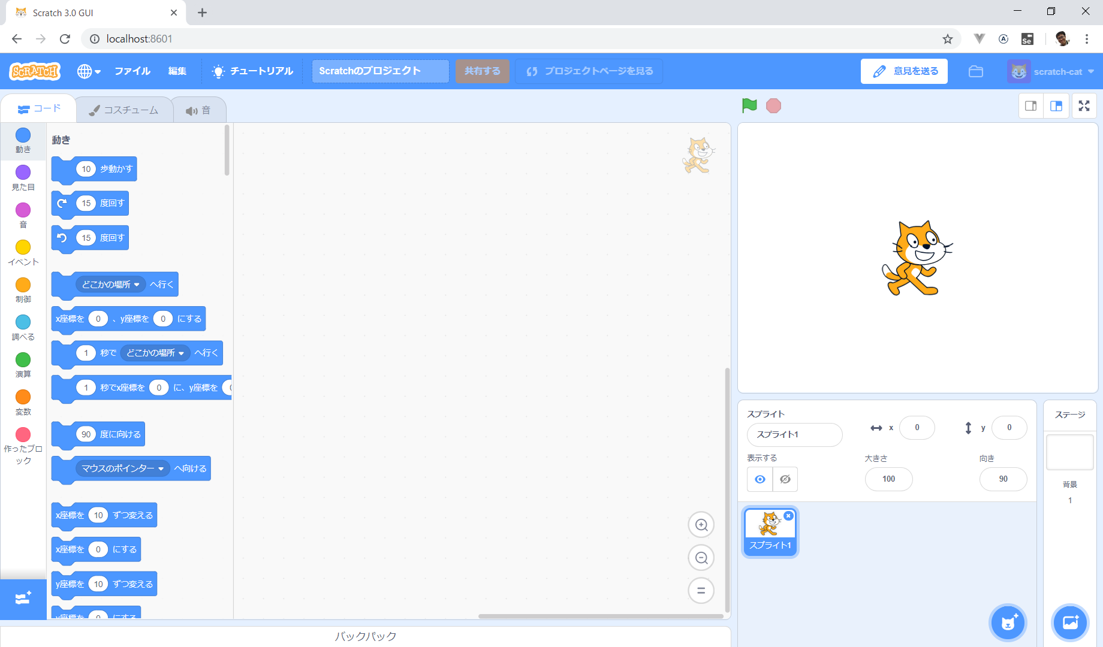Hide the sprite with crossed-eye icon
Screen dimensions: 1103x647
[785, 479]
